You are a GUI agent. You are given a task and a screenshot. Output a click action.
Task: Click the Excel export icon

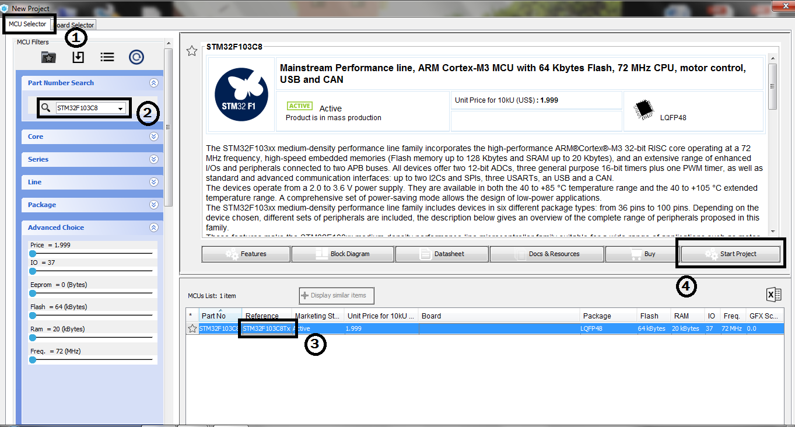pos(773,295)
